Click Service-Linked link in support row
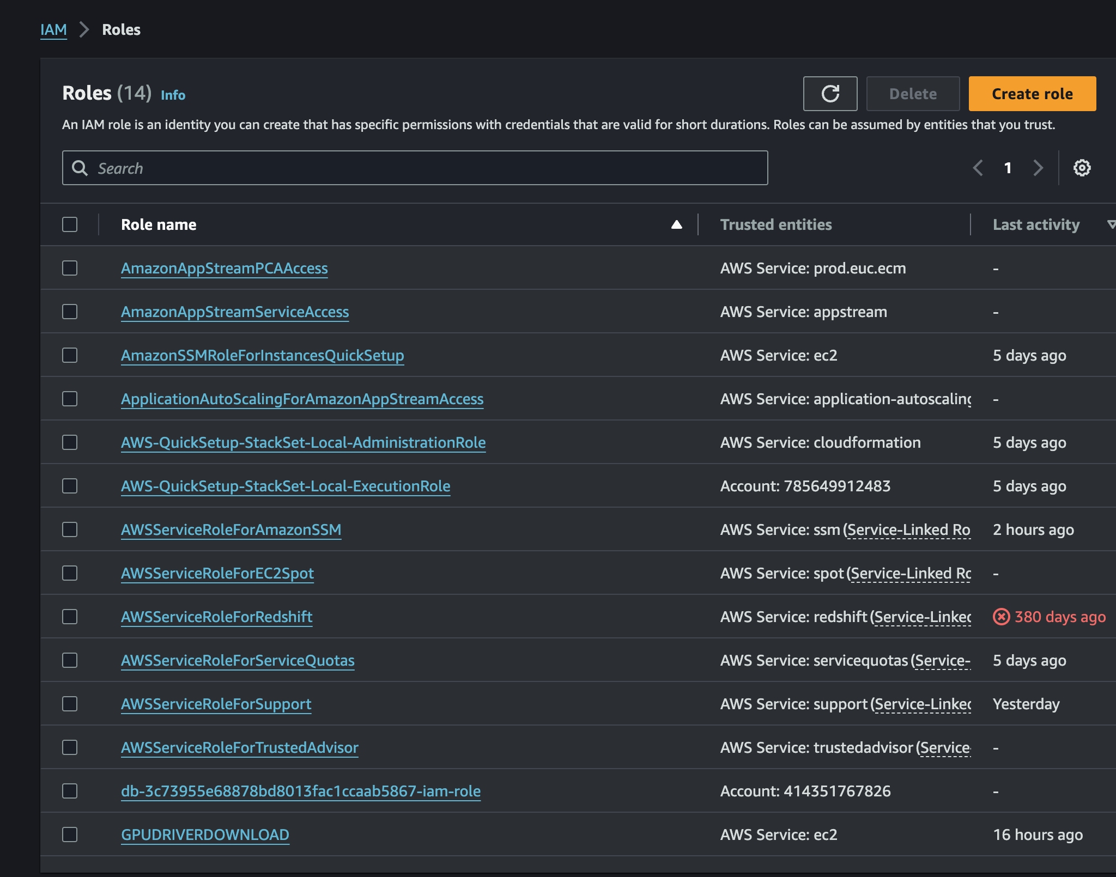Image resolution: width=1116 pixels, height=877 pixels. tap(923, 704)
